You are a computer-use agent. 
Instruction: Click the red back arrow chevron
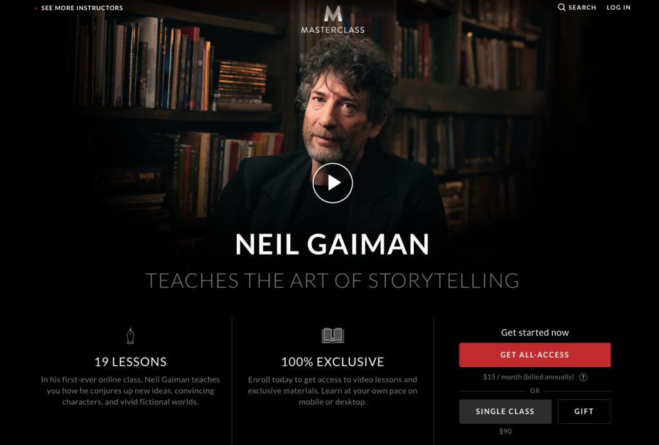point(36,8)
